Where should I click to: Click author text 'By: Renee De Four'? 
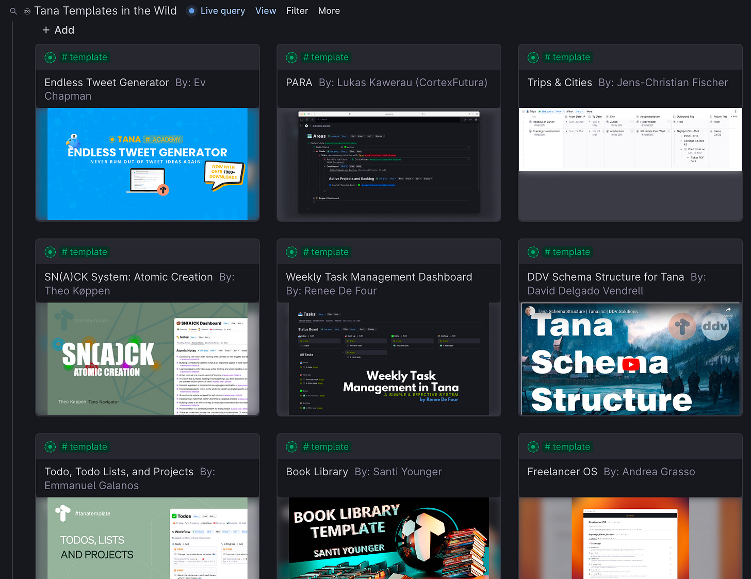pyautogui.click(x=331, y=291)
